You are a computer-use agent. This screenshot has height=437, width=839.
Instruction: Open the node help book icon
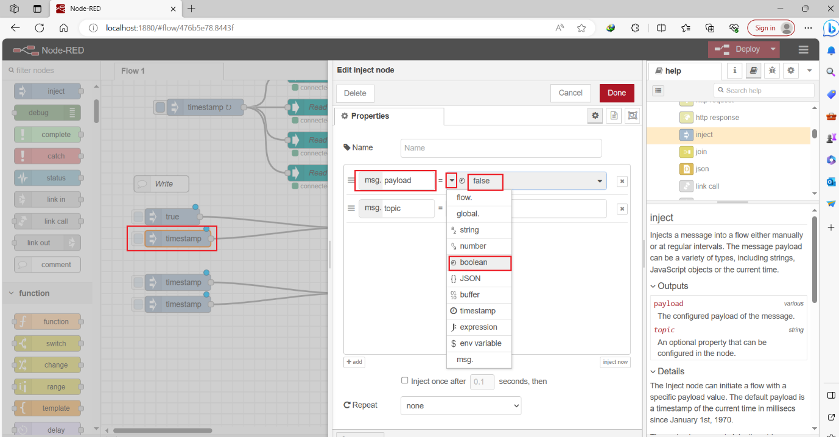coord(753,71)
